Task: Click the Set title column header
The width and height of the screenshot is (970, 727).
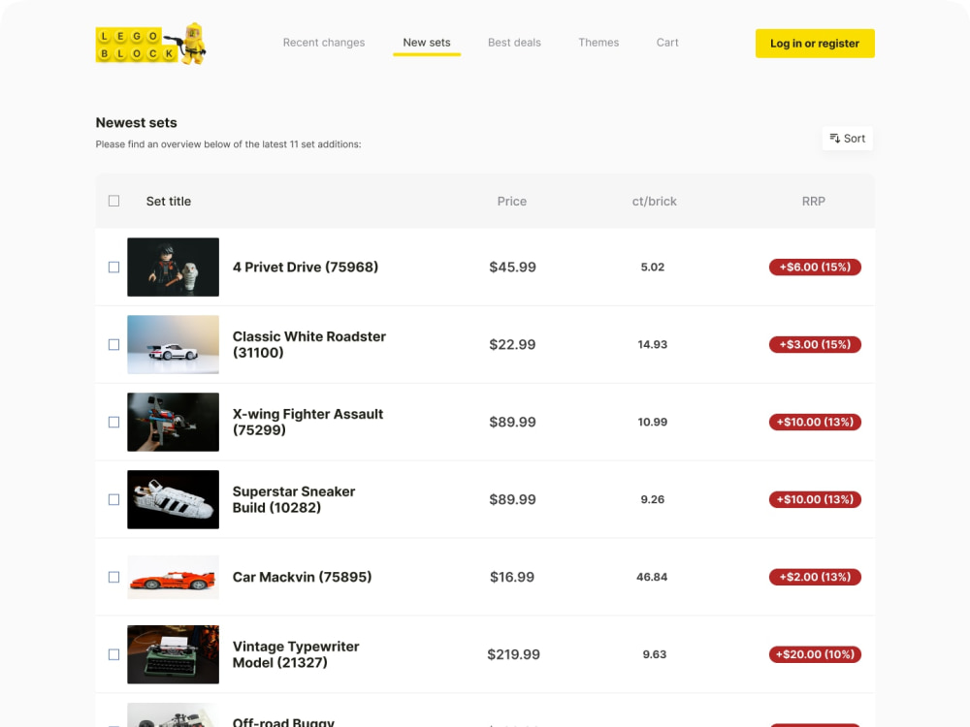Action: [x=168, y=201]
